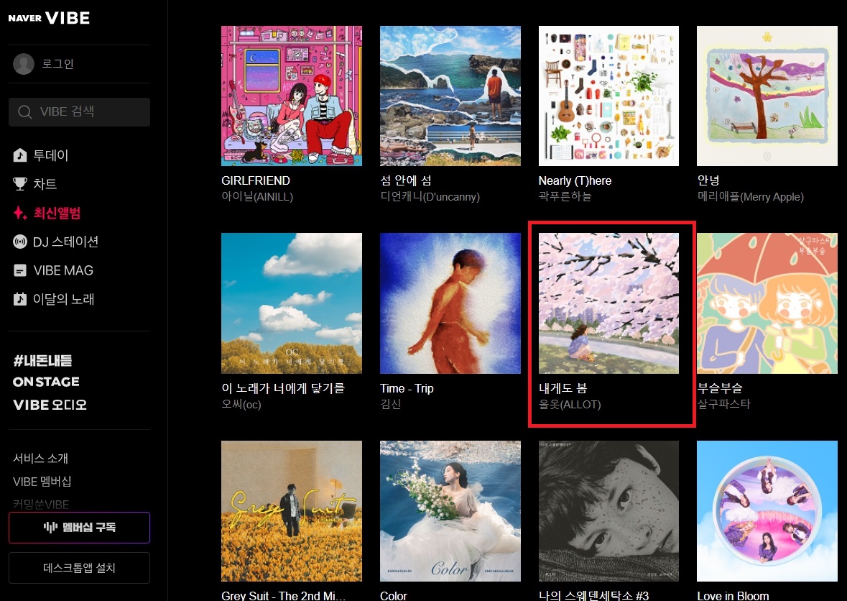Click artist name 메리애플(Merry Apple)
The image size is (847, 601).
750,197
